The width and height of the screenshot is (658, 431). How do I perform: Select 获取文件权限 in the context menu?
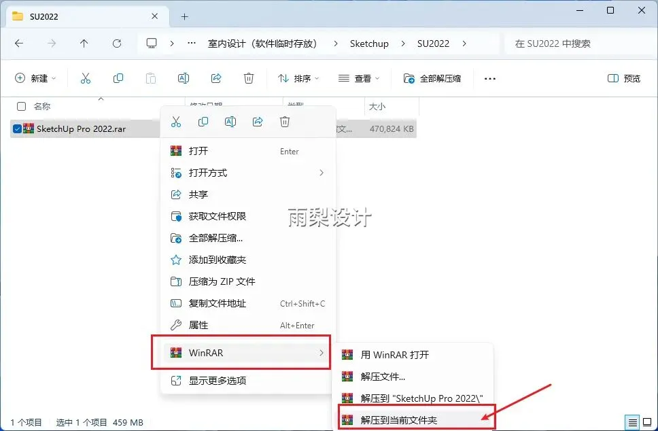(248, 217)
